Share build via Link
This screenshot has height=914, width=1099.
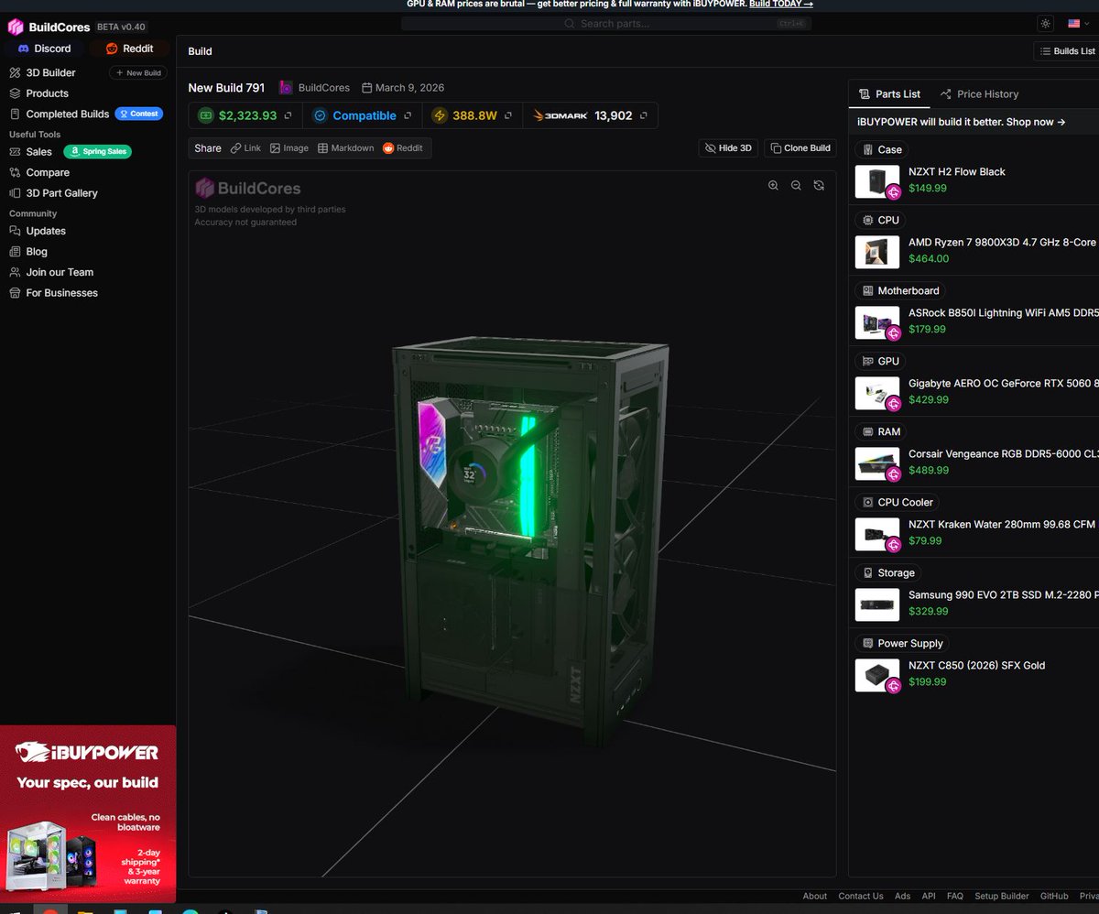coord(245,147)
